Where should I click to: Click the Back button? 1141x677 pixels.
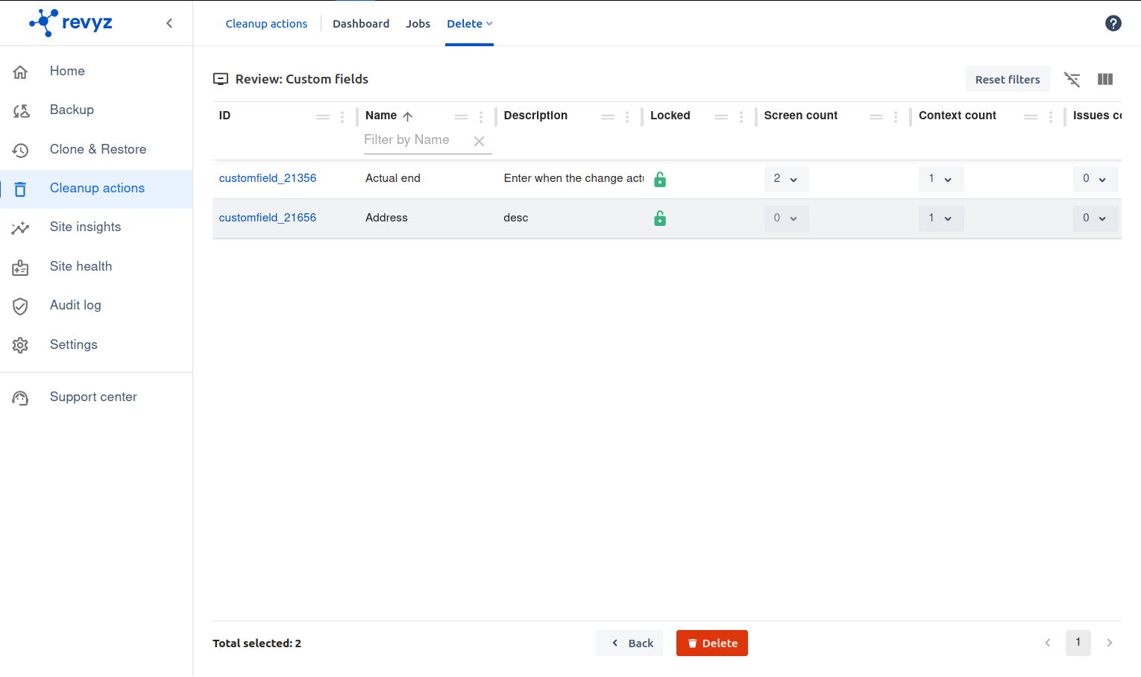click(629, 643)
